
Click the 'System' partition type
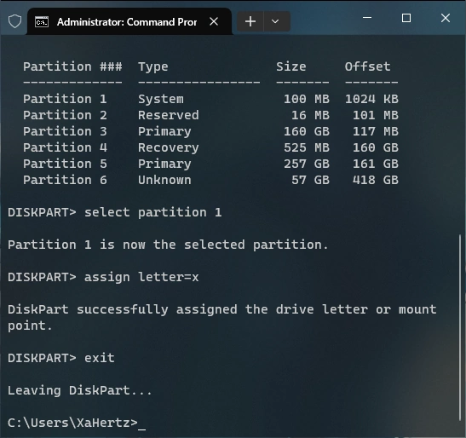click(x=161, y=100)
